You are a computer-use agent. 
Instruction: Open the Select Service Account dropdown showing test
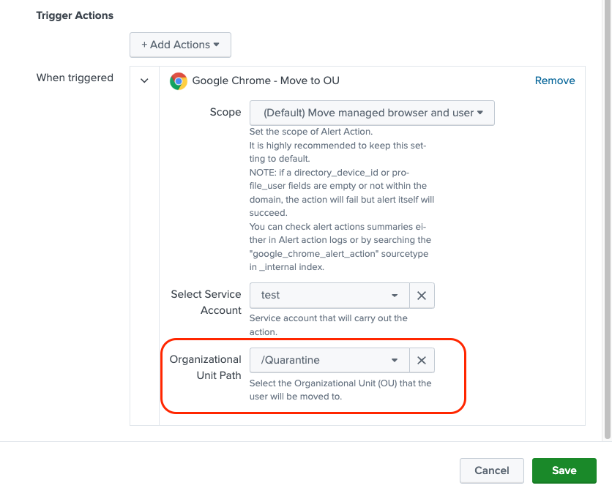[x=329, y=296]
